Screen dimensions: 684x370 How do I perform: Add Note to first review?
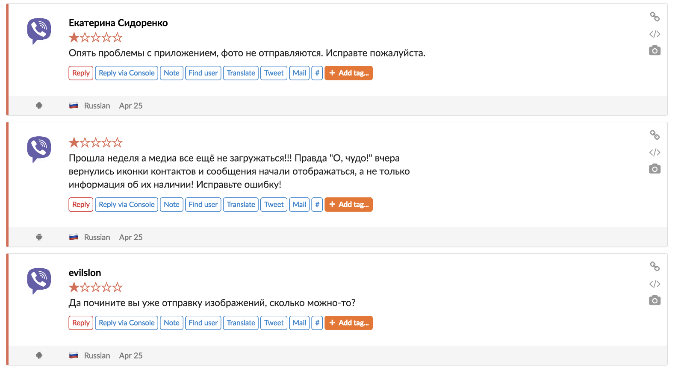[x=171, y=73]
